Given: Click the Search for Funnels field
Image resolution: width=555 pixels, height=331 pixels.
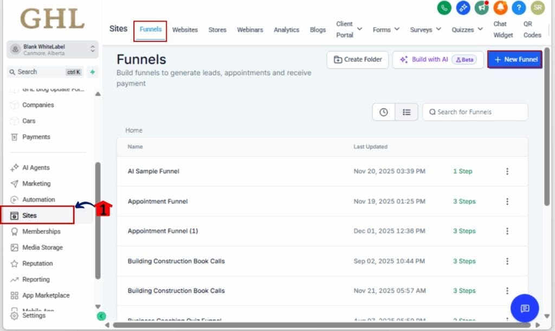Looking at the screenshot, I should click(475, 112).
